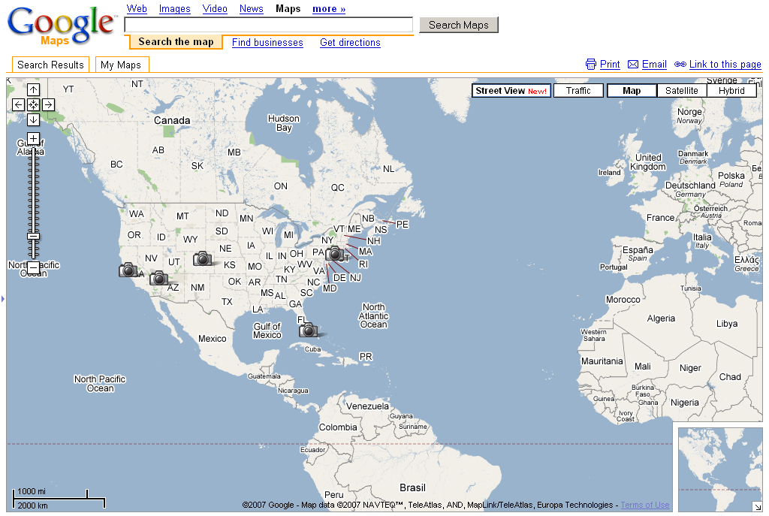Click the overview mini map thumbnail
This screenshot has width=769, height=516.
[720, 469]
